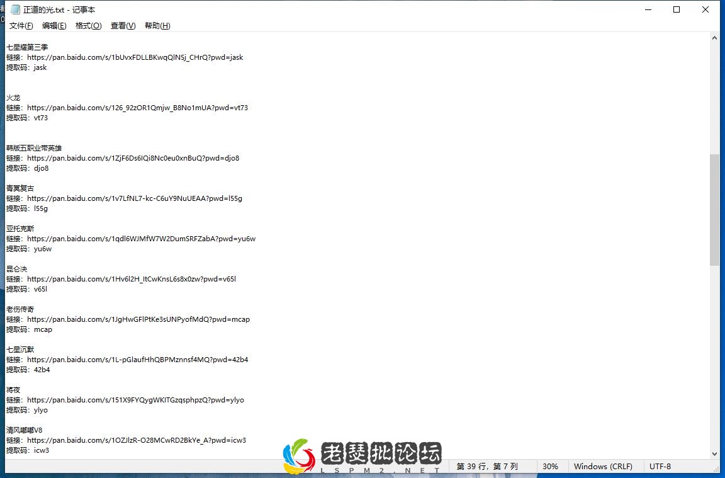Screen dimensions: 725x478
Task: Click the link ending pwd=vt73
Action: pyautogui.click(x=137, y=108)
